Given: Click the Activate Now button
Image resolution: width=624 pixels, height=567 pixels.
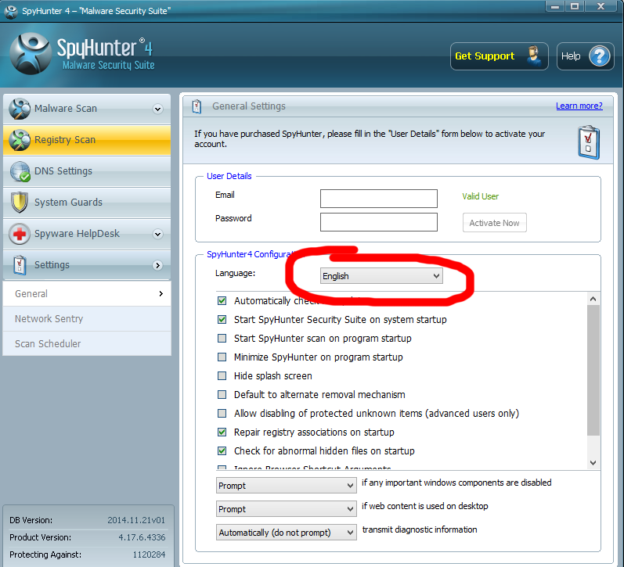Looking at the screenshot, I should tap(494, 223).
